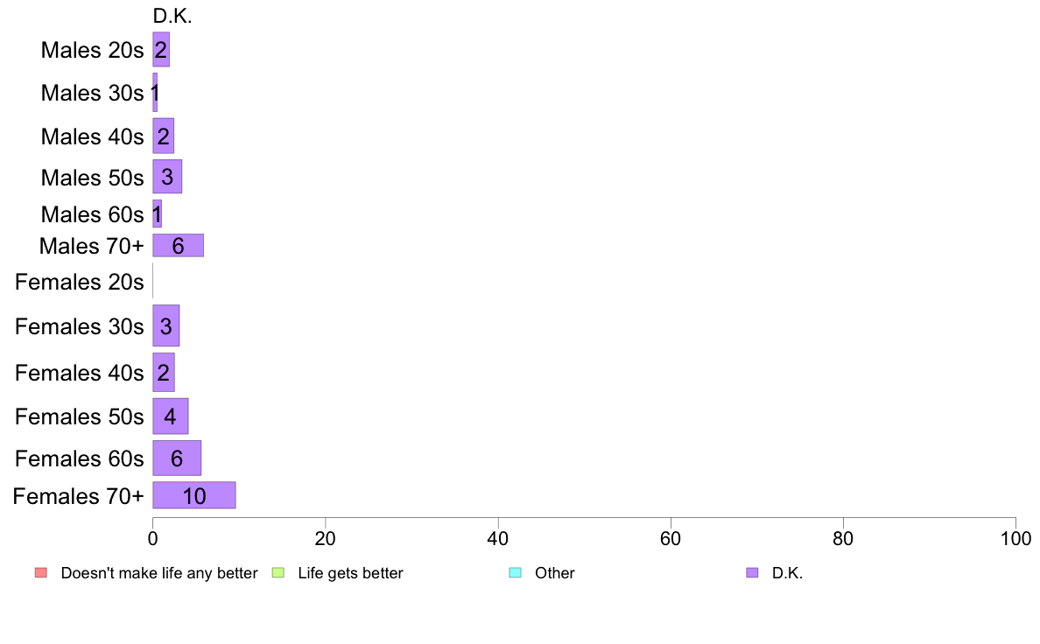Screen dimensions: 1040x644
Task: Click the Males 30s row label
Action: click(x=92, y=93)
